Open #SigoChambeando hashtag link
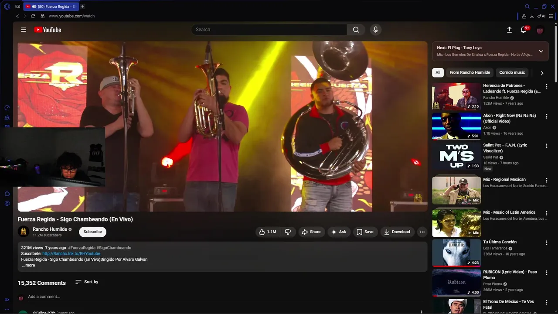The image size is (558, 314). 114,248
